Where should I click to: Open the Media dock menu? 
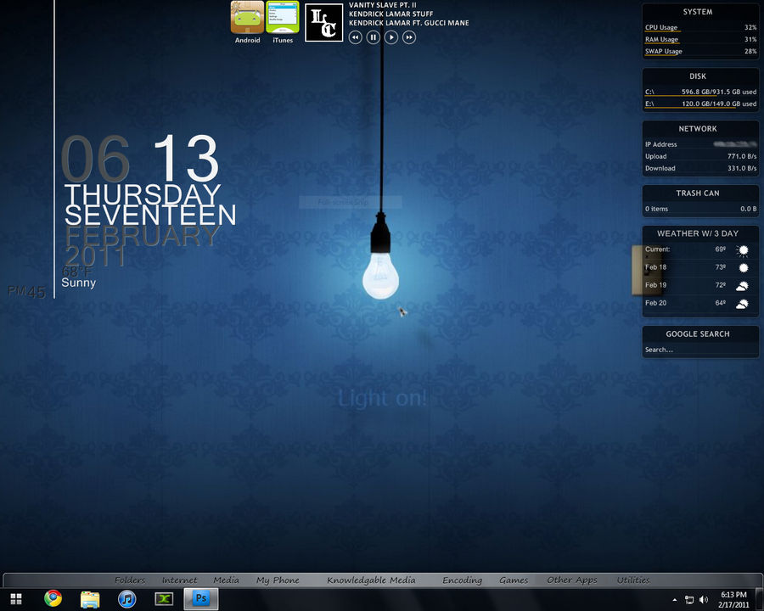[x=226, y=580]
